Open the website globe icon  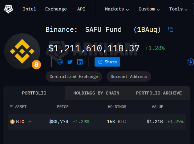click(60, 62)
